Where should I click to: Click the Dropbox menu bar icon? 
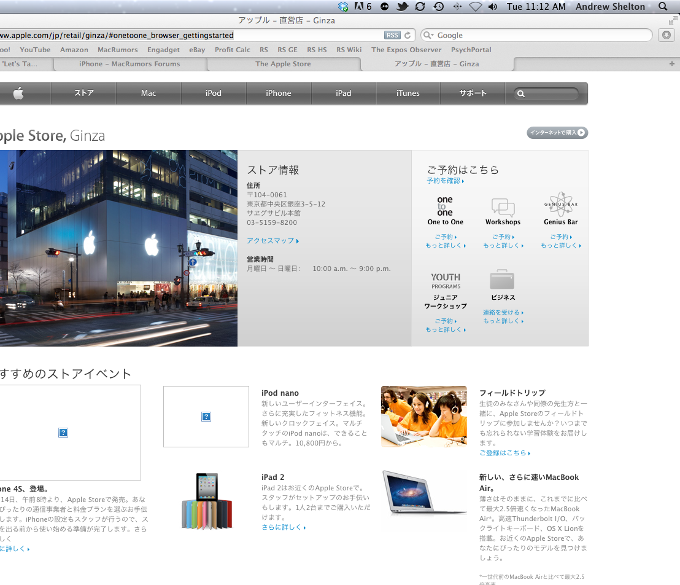[343, 7]
